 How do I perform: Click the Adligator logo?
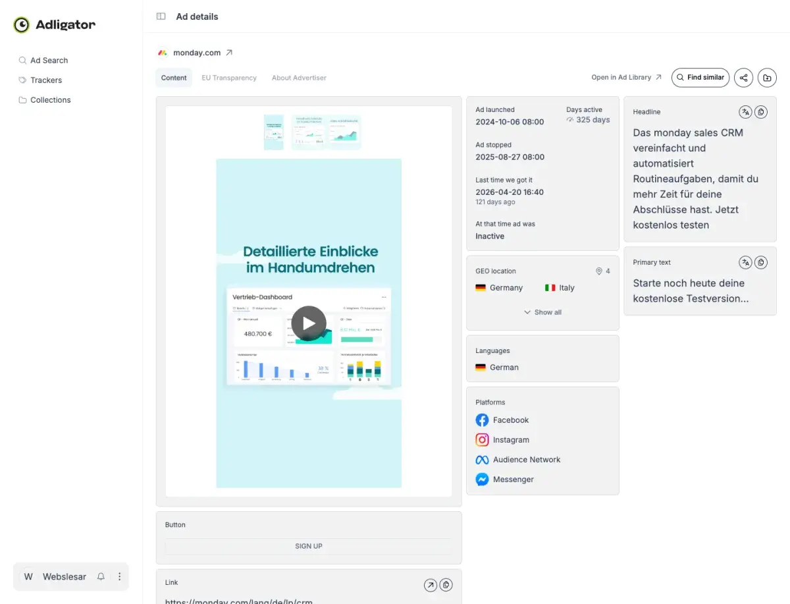pos(55,25)
